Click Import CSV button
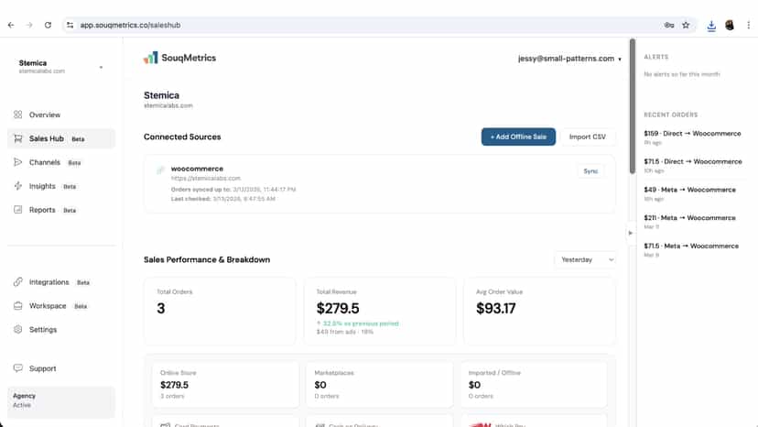758x427 pixels. (x=588, y=137)
